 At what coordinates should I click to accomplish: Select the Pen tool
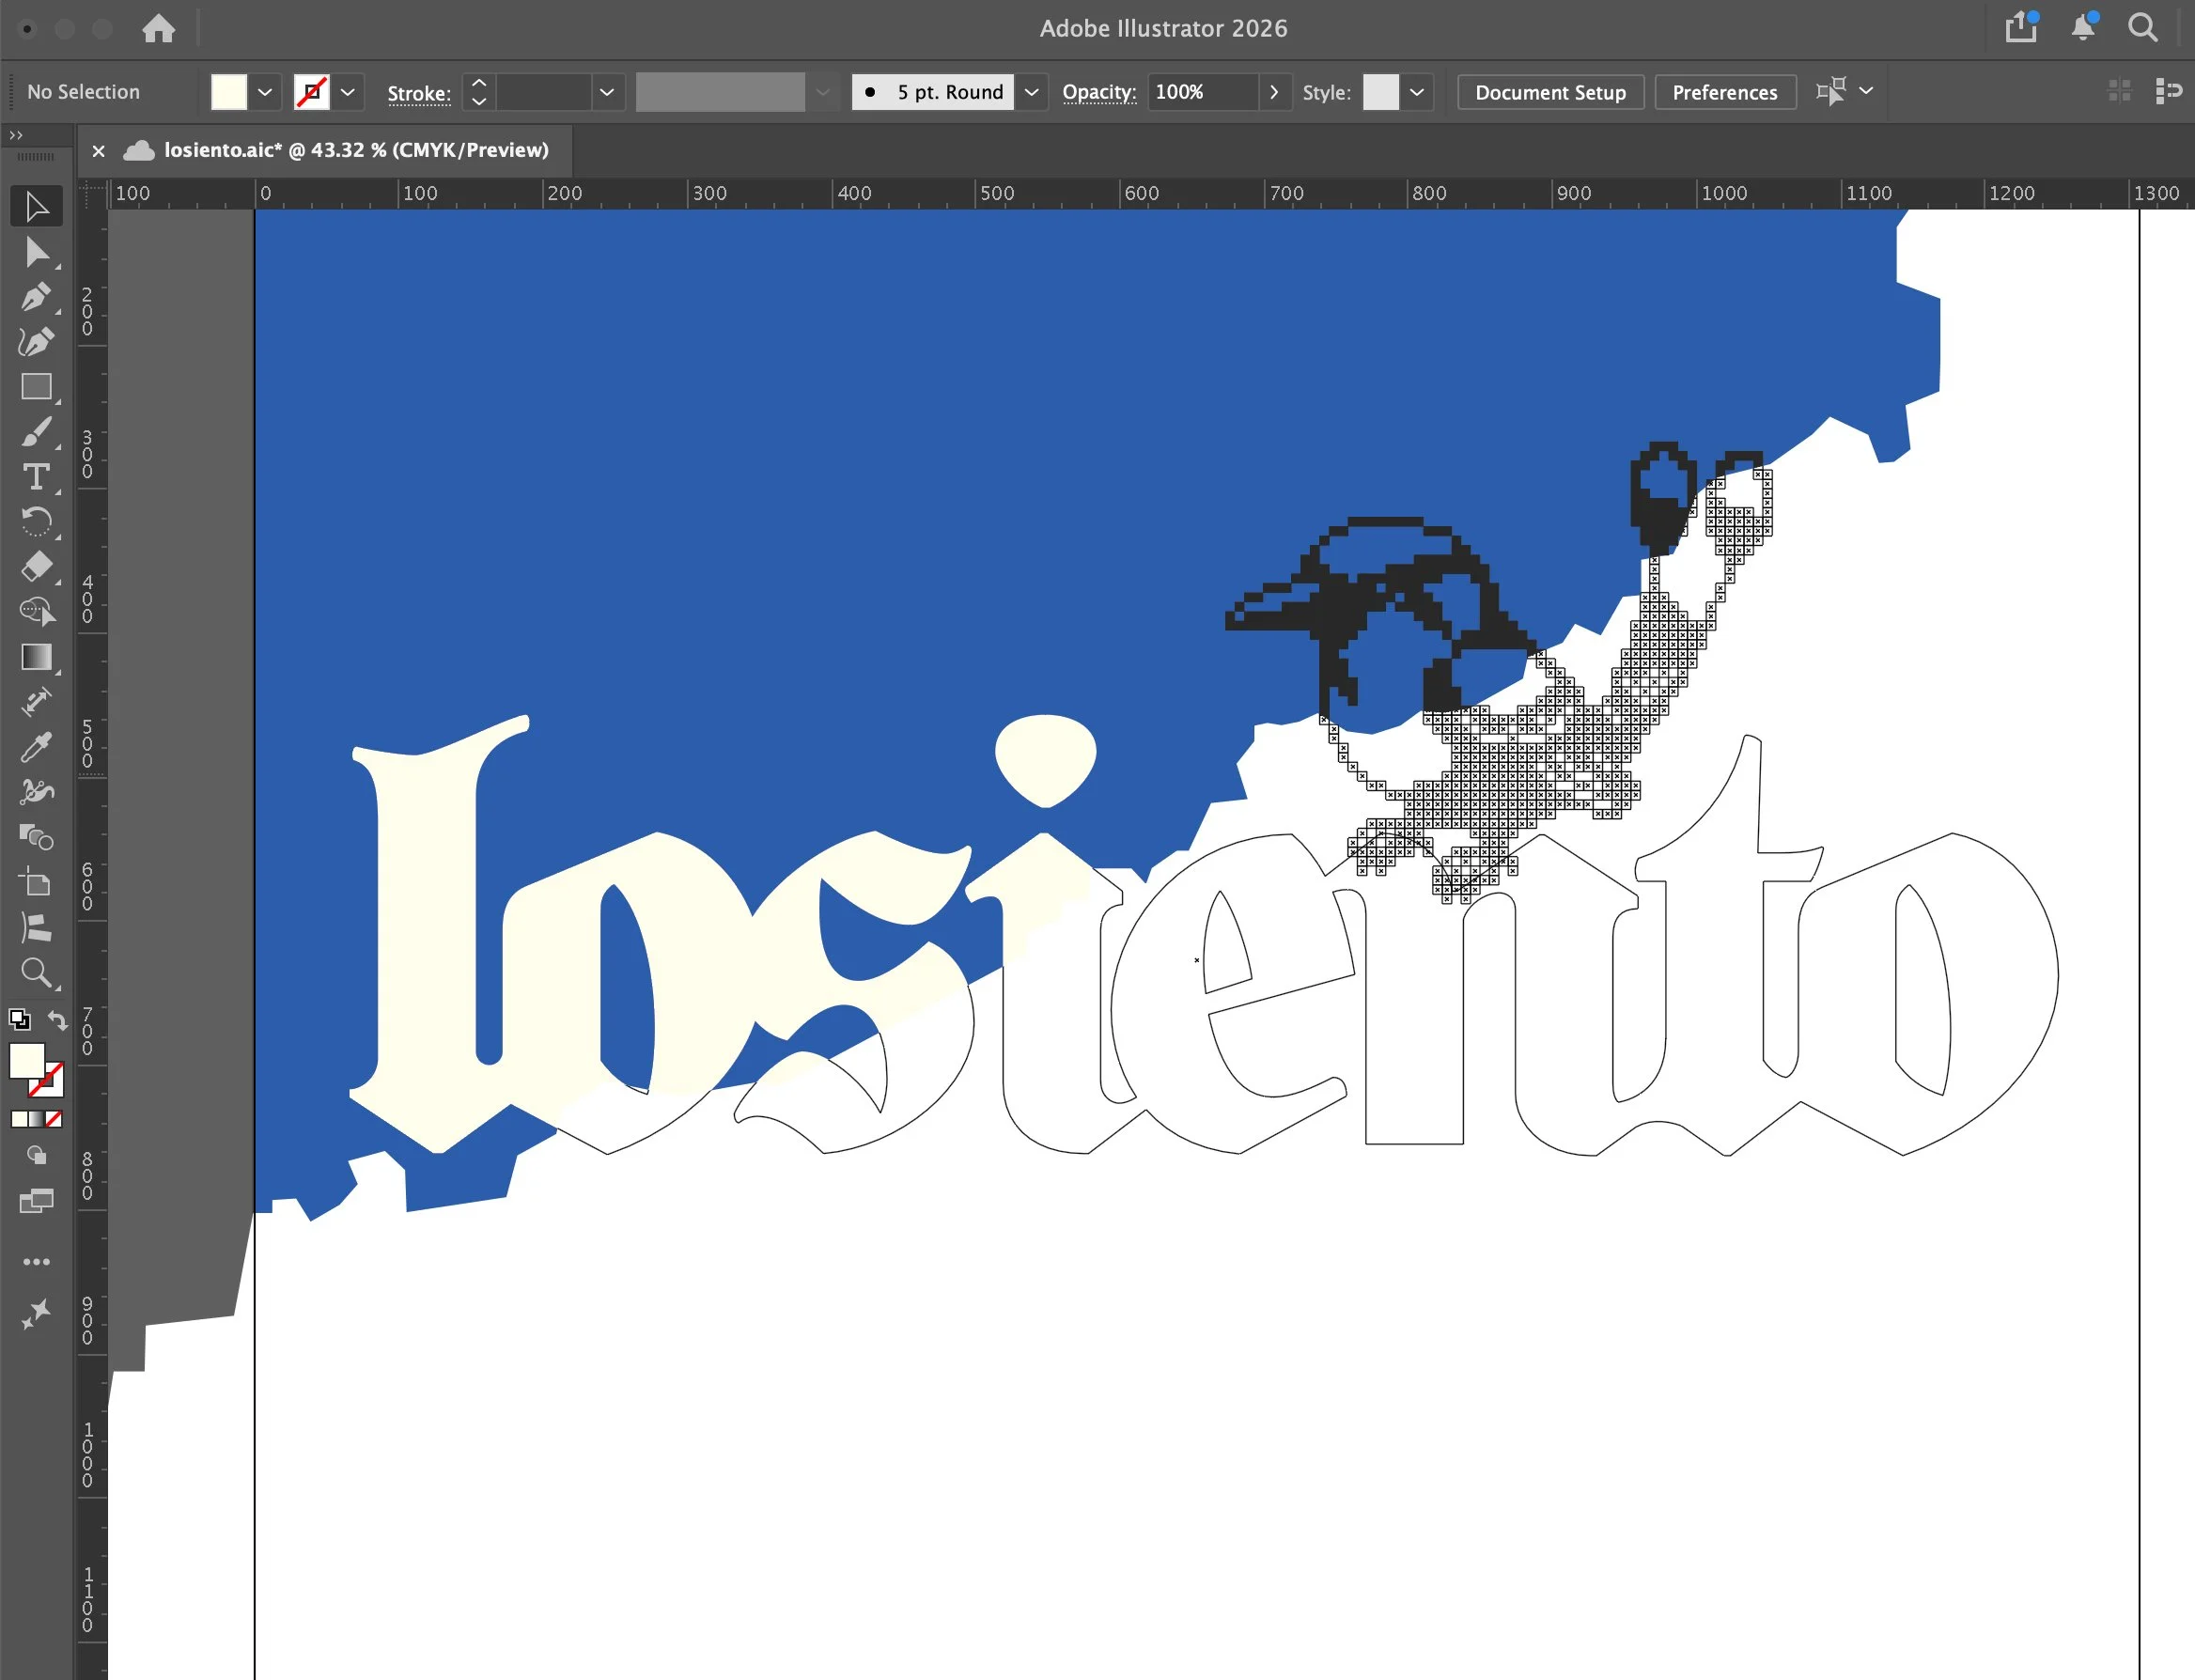tap(36, 297)
